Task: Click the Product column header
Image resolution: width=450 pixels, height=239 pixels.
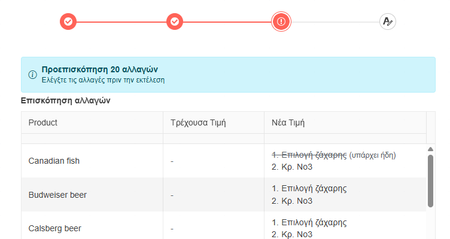Action: coord(43,122)
